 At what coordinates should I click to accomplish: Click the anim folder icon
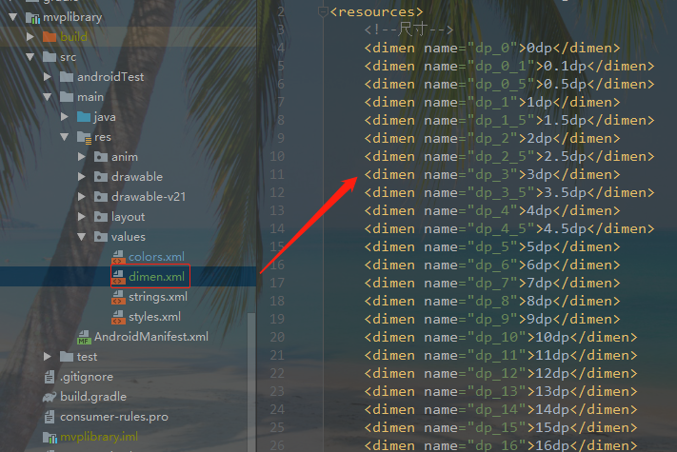pos(101,157)
